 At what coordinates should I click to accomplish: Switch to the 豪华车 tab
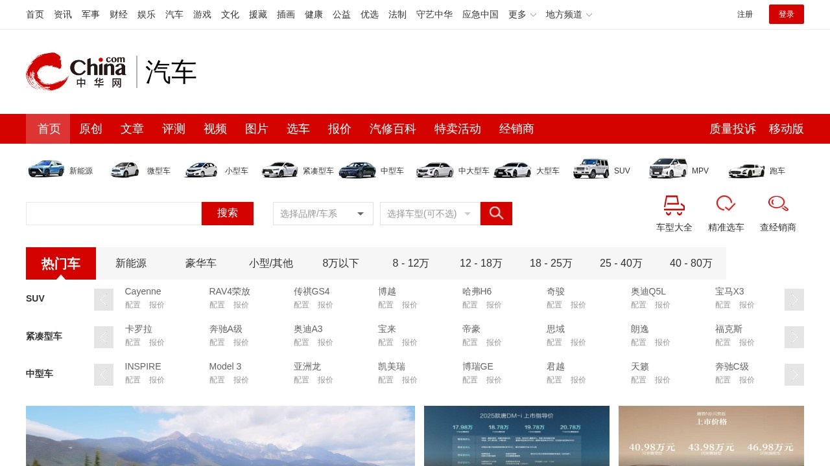pyautogui.click(x=201, y=263)
